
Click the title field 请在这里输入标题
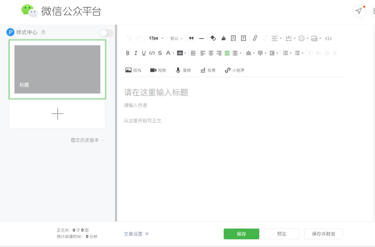tap(156, 92)
